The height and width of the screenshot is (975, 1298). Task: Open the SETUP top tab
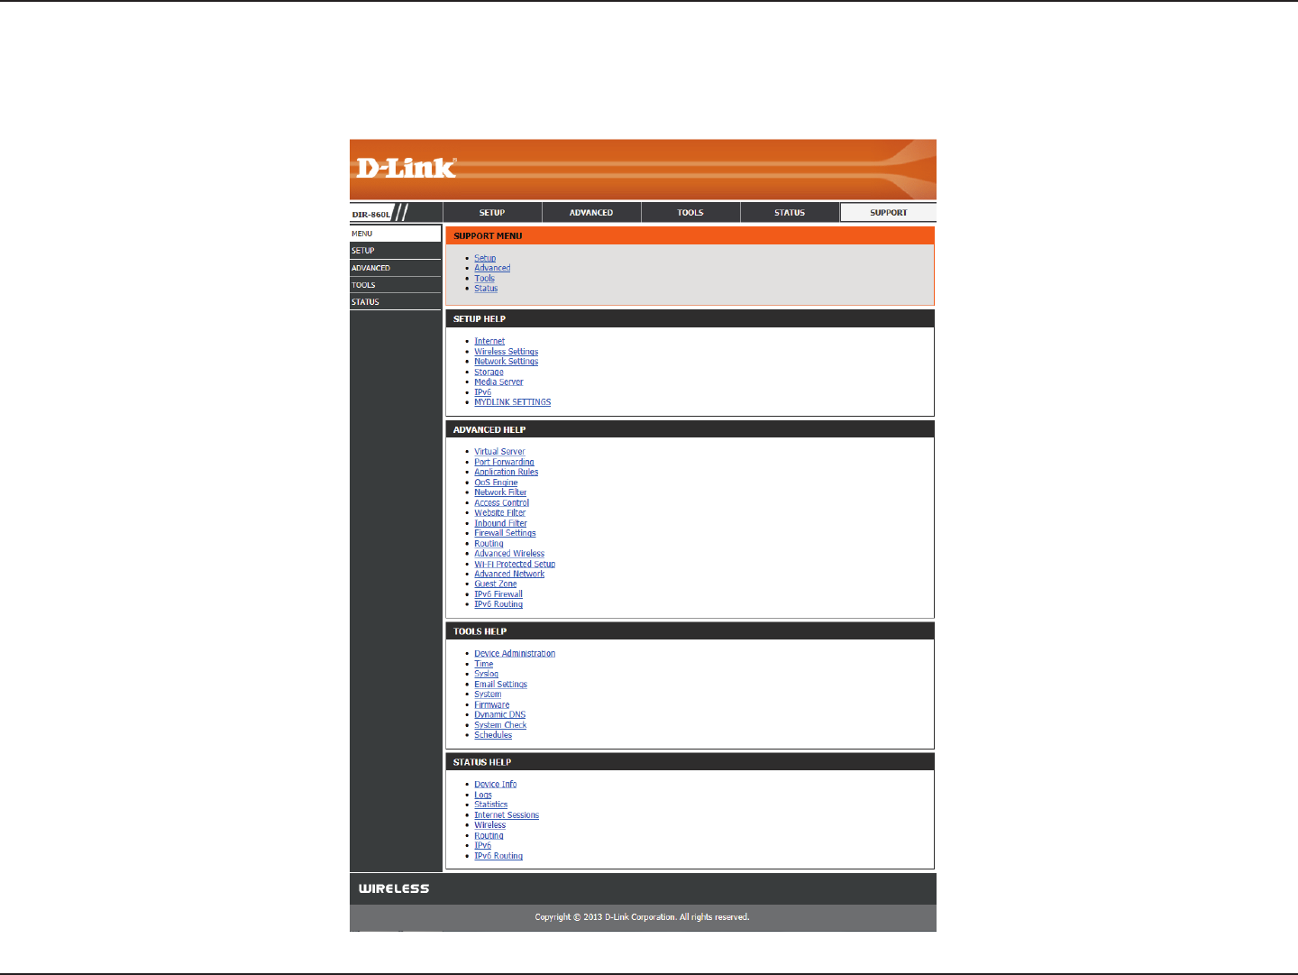(x=492, y=213)
